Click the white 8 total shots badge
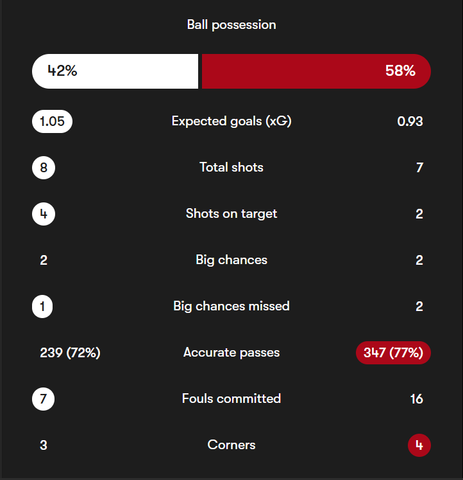This screenshot has width=463, height=480. pos(44,168)
